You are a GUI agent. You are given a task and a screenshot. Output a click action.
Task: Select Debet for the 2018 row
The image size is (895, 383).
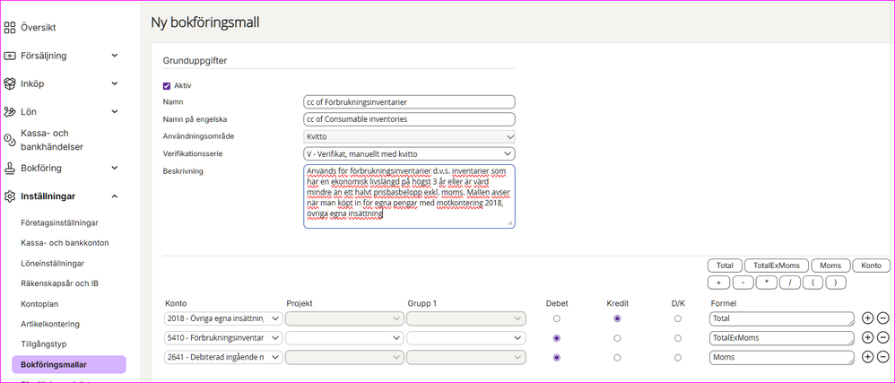click(x=557, y=318)
